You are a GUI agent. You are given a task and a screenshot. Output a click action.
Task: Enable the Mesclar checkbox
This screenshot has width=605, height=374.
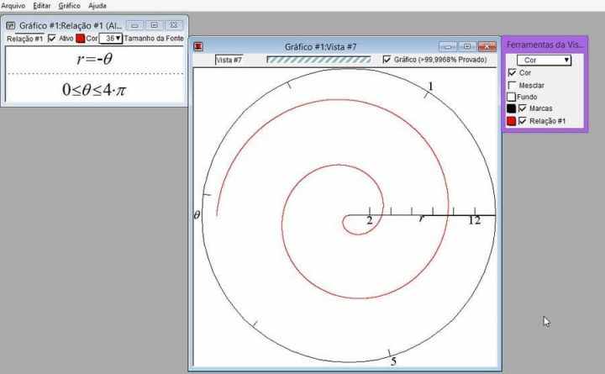pos(512,85)
